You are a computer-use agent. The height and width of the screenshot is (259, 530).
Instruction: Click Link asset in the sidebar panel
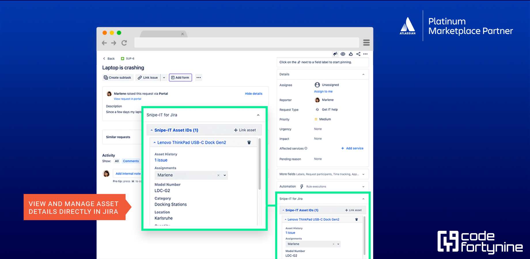click(353, 210)
